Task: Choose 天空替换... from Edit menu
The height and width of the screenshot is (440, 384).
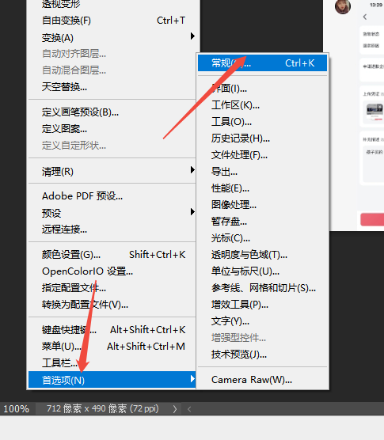Action: [112, 87]
